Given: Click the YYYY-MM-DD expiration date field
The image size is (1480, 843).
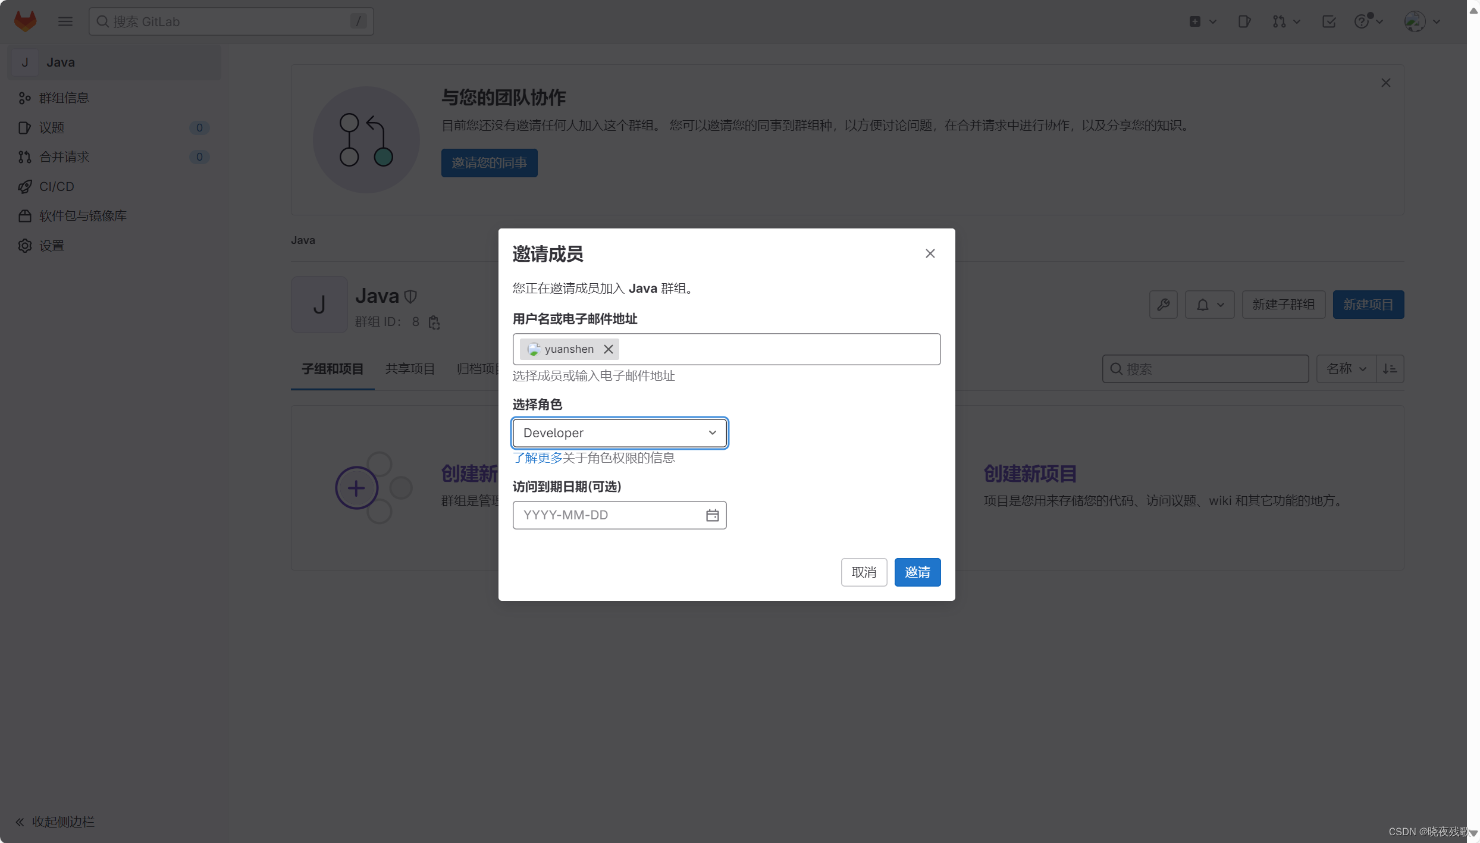Looking at the screenshot, I should [619, 515].
